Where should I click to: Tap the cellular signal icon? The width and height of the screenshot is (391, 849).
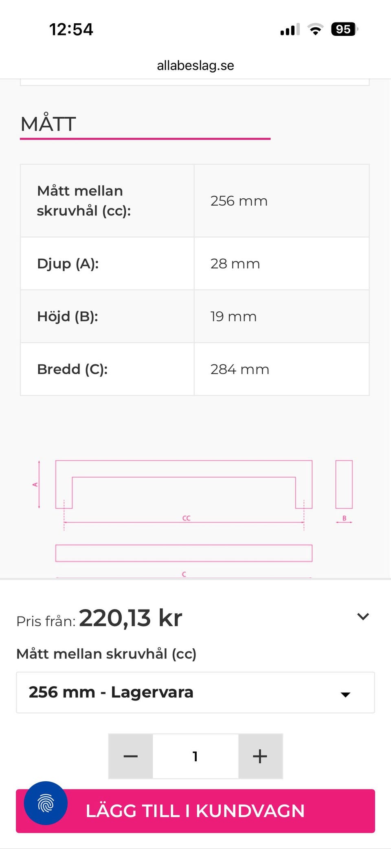290,29
